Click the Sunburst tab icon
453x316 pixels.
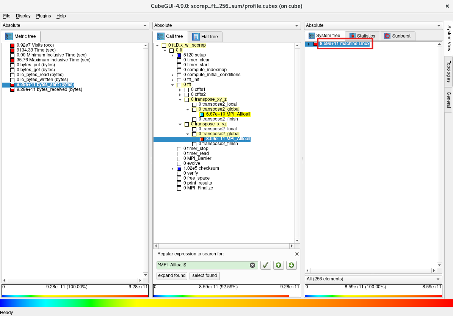[x=387, y=36]
